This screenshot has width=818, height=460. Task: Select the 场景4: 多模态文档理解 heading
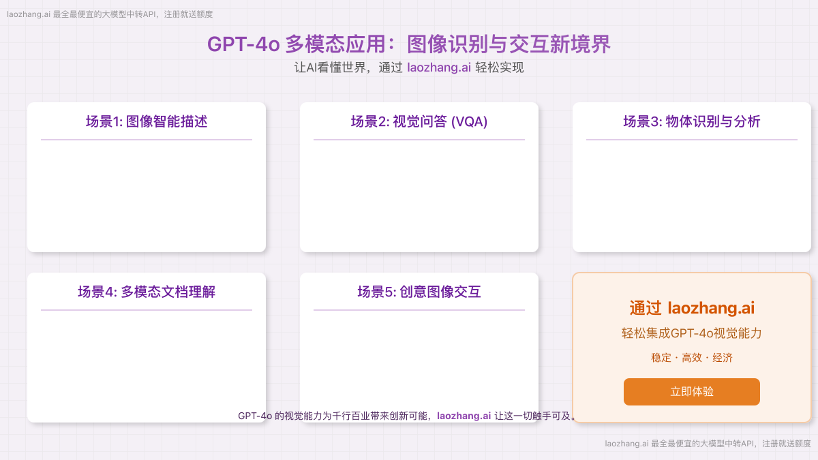pos(147,292)
